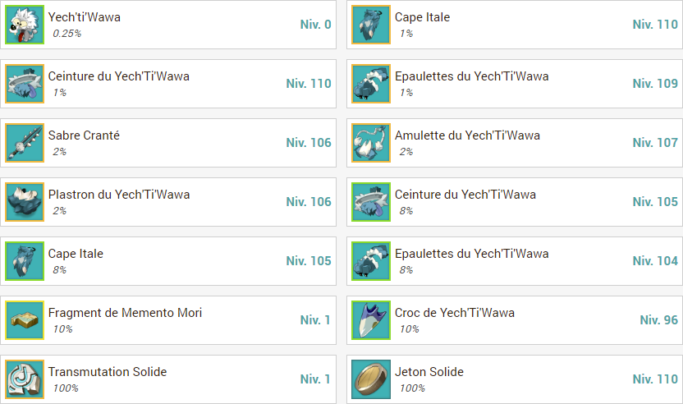Open the Jeton Solide coin icon
This screenshot has height=404, width=683.
tap(371, 379)
